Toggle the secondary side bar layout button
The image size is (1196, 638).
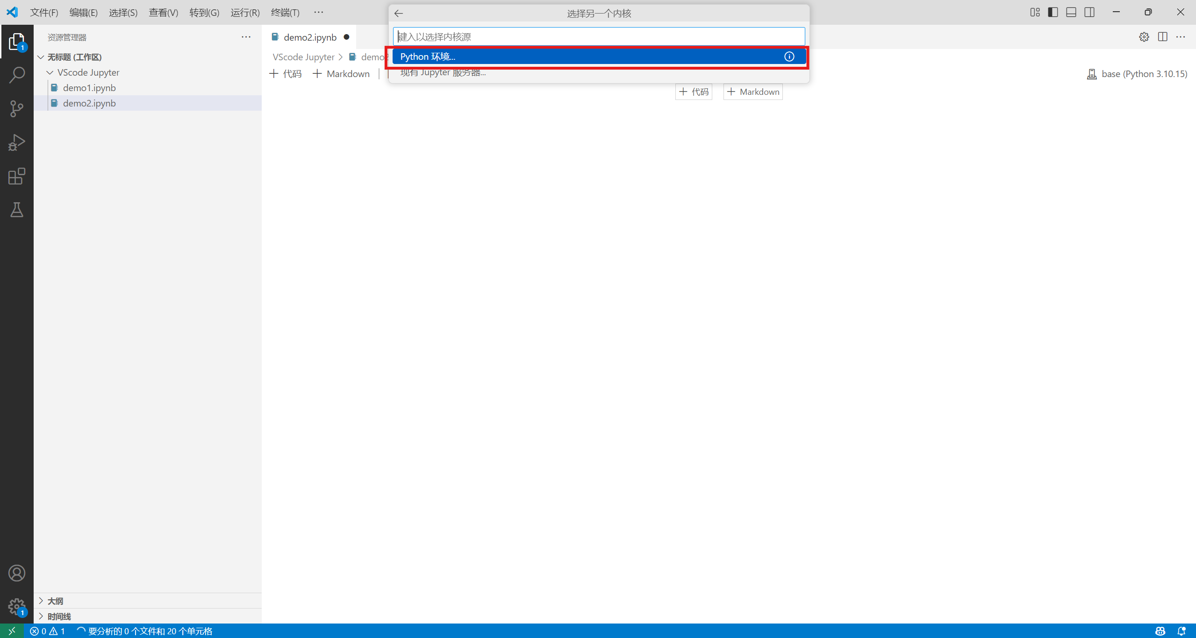point(1089,12)
